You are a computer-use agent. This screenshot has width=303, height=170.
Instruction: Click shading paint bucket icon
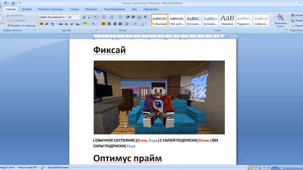coord(134,24)
